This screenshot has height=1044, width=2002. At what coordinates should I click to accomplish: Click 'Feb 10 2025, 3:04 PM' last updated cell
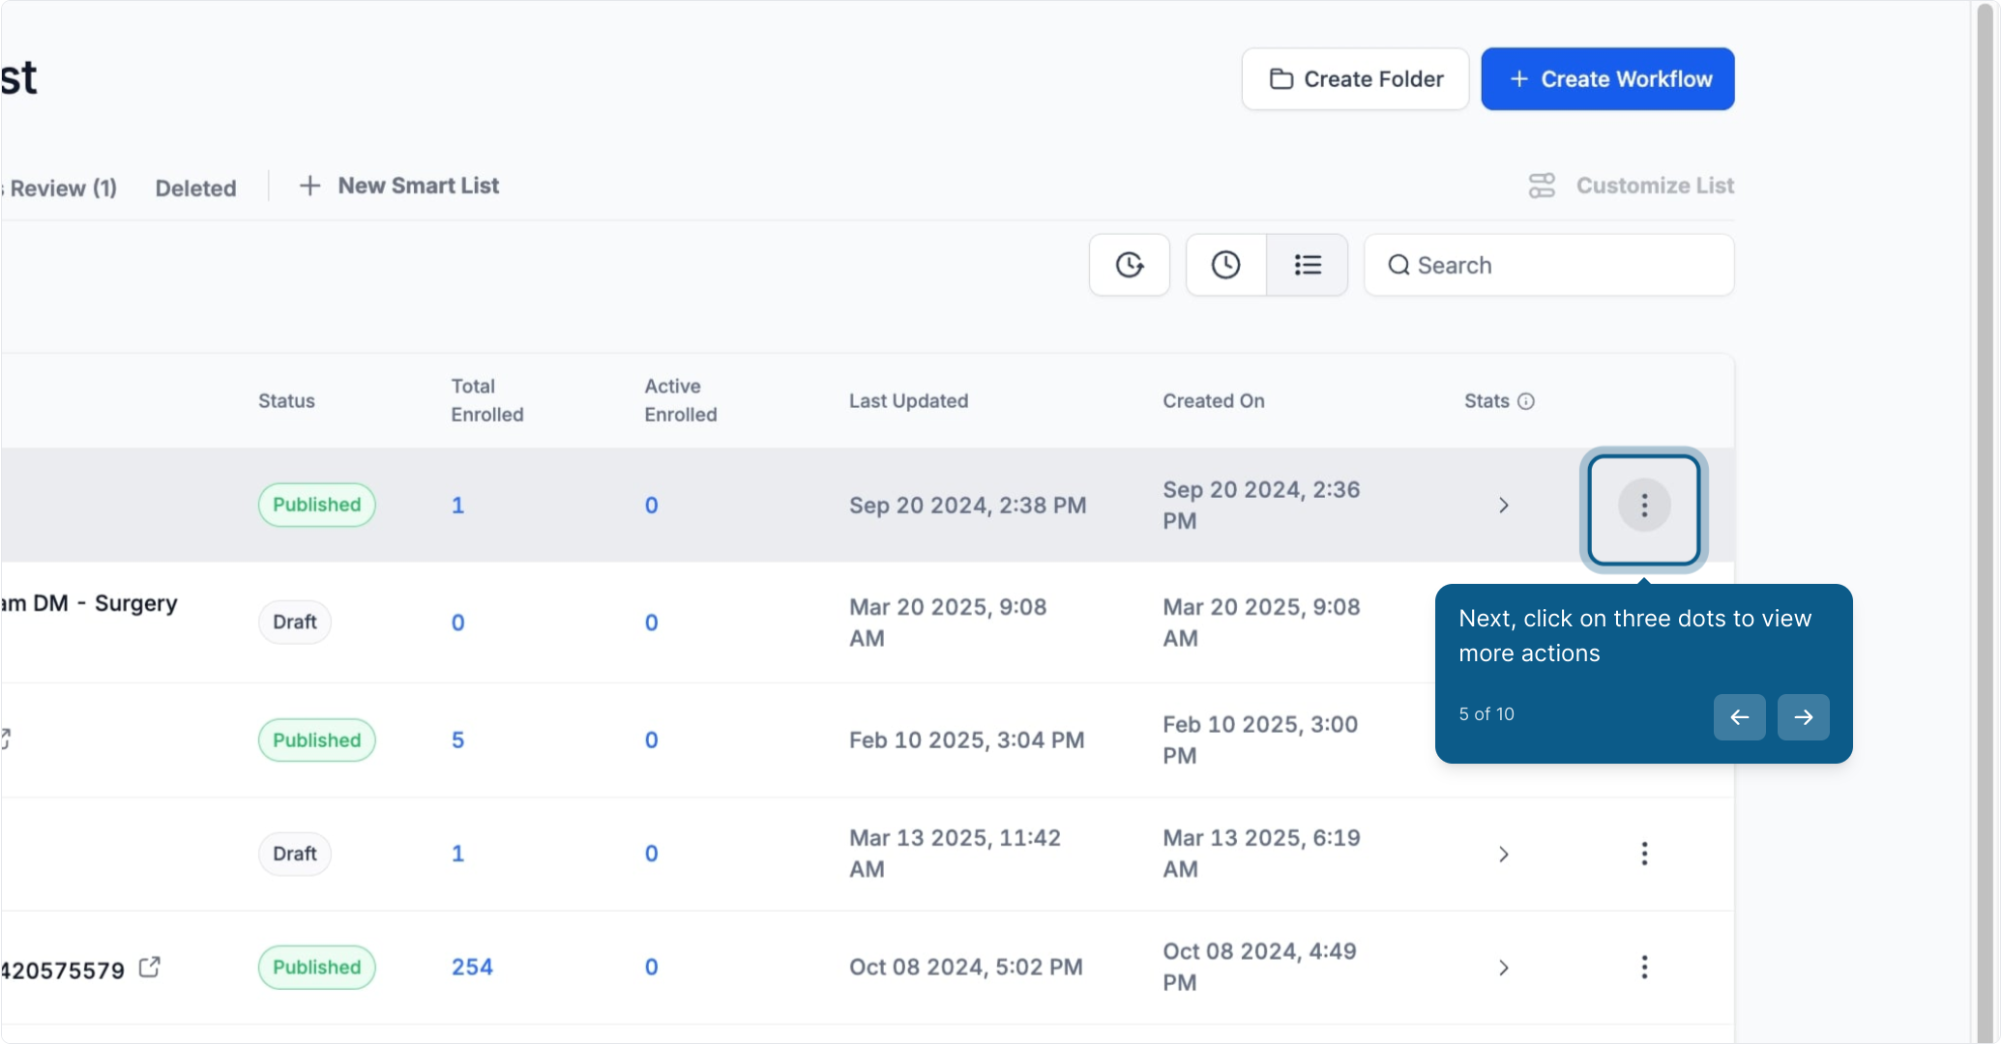click(966, 739)
